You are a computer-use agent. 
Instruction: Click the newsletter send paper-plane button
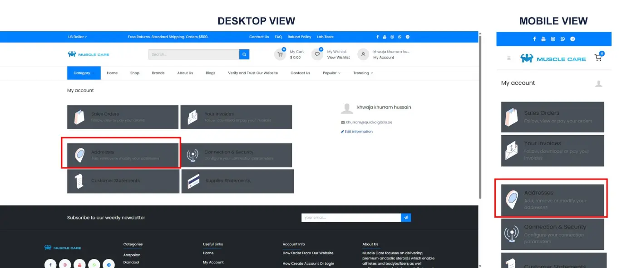(406, 218)
